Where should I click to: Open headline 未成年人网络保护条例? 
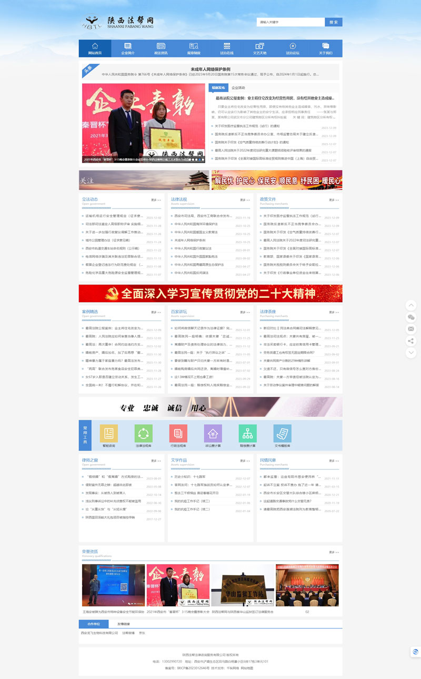point(210,69)
